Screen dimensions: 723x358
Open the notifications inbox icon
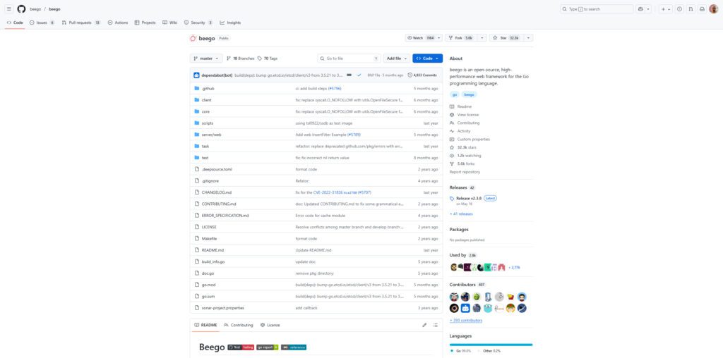701,9
